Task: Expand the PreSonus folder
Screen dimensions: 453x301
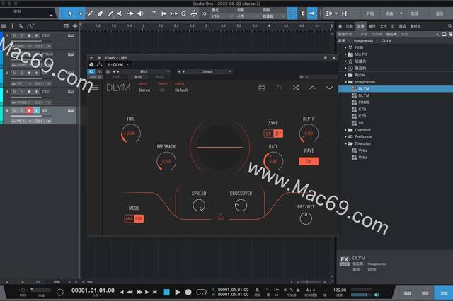Action: (345, 136)
